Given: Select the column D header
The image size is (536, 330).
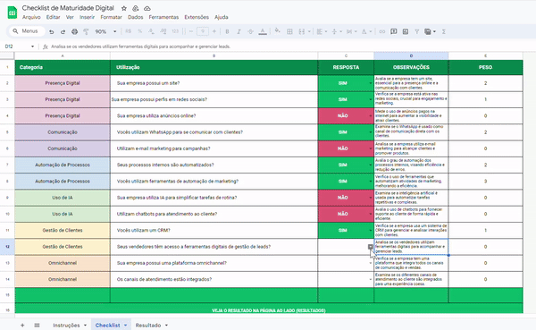Looking at the screenshot, I should [411, 55].
